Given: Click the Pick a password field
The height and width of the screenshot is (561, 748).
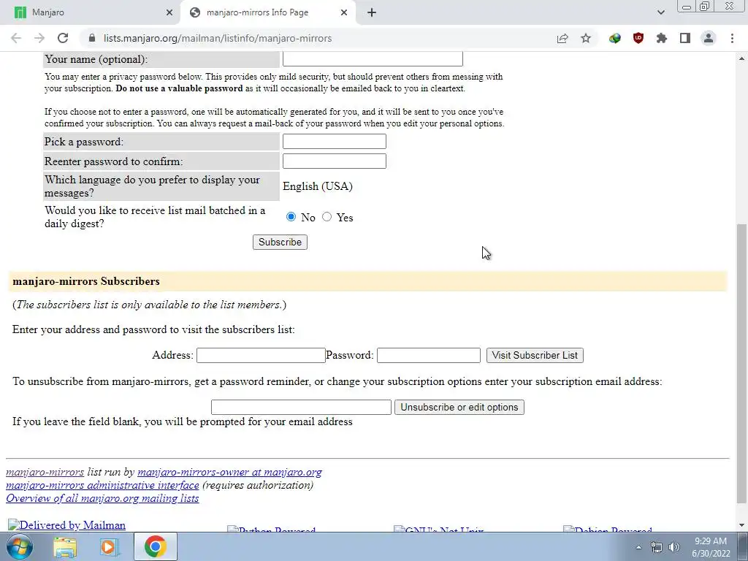Looking at the screenshot, I should coord(335,141).
